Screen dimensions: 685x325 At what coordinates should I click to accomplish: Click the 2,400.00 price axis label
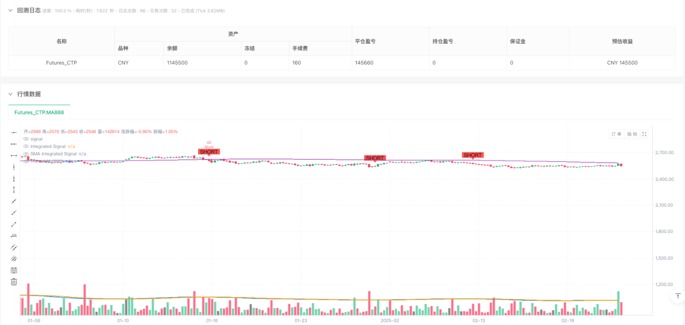[x=664, y=179]
